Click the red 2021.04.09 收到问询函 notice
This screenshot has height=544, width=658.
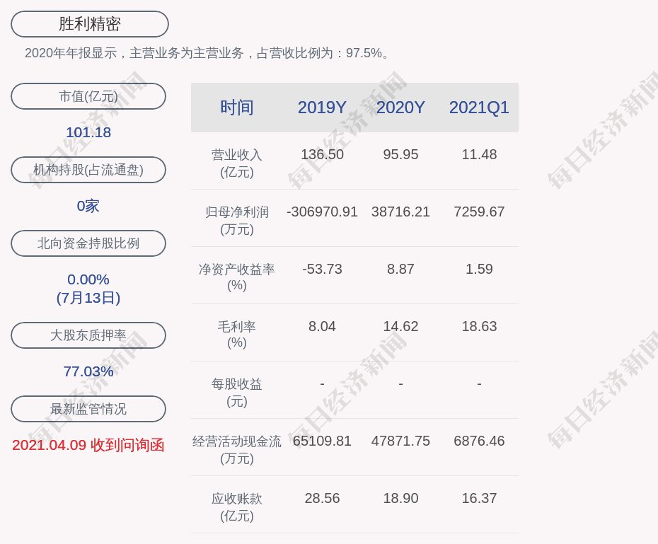tap(88, 445)
